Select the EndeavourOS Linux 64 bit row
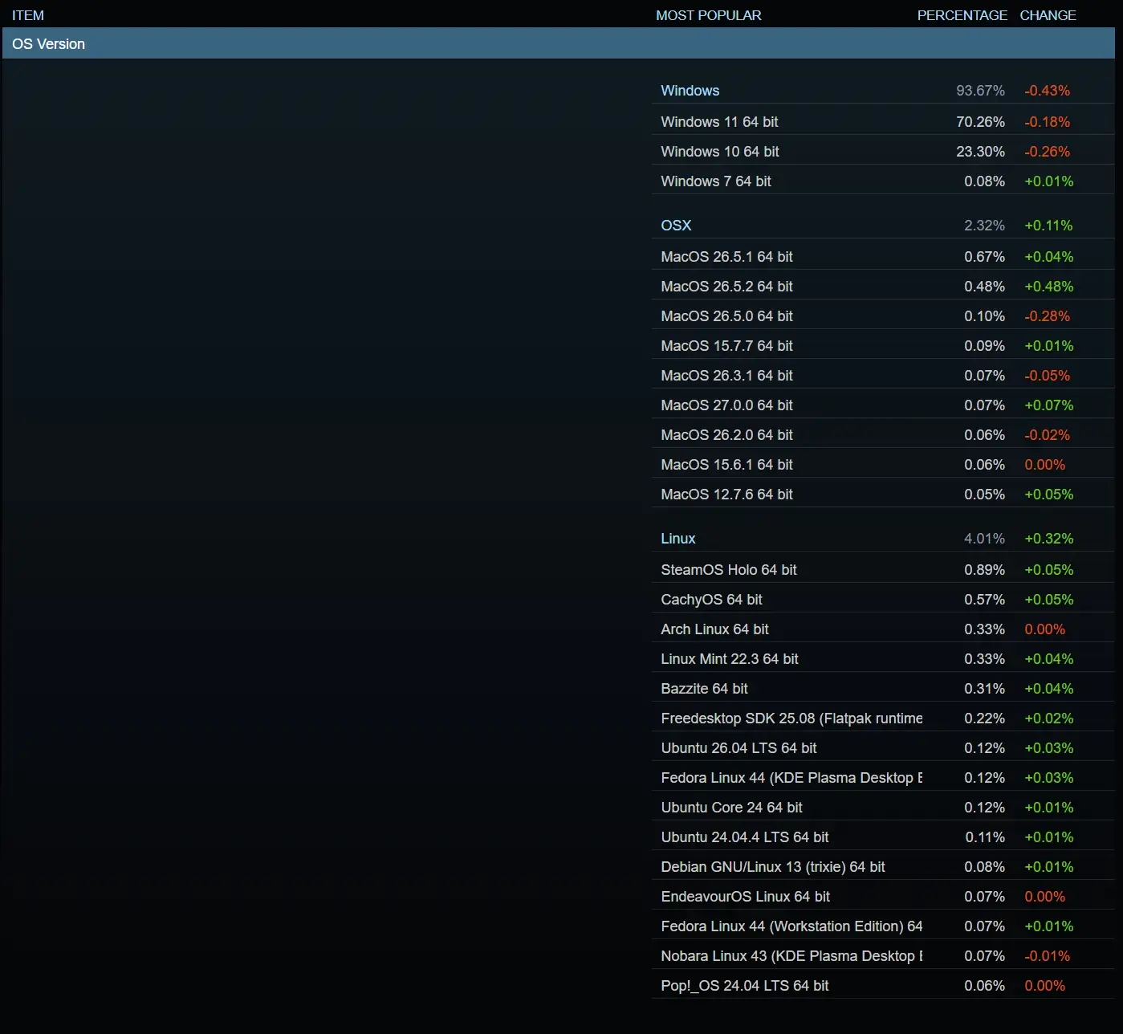Image resolution: width=1123 pixels, height=1034 pixels. click(883, 897)
